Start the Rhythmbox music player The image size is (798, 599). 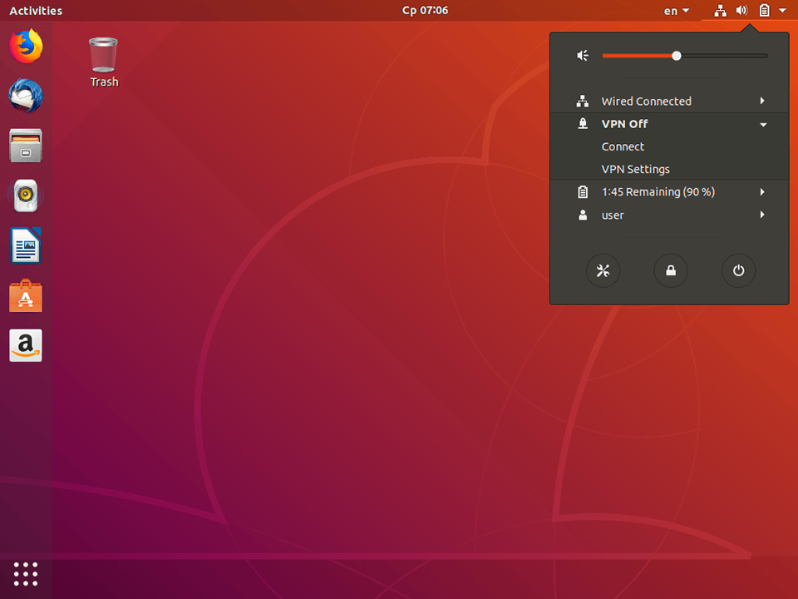[26, 196]
